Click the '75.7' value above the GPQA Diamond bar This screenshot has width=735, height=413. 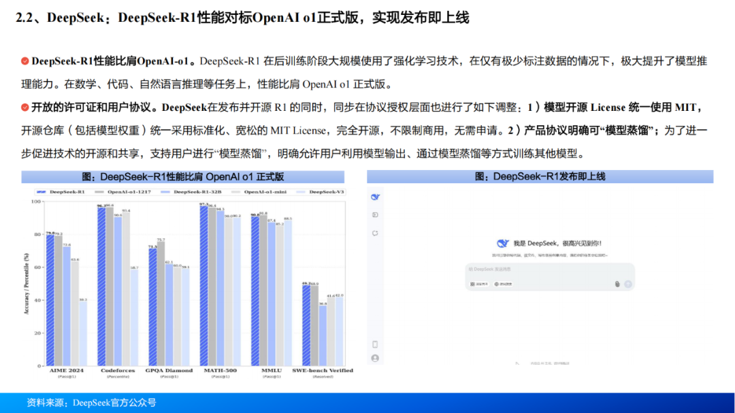(161, 239)
